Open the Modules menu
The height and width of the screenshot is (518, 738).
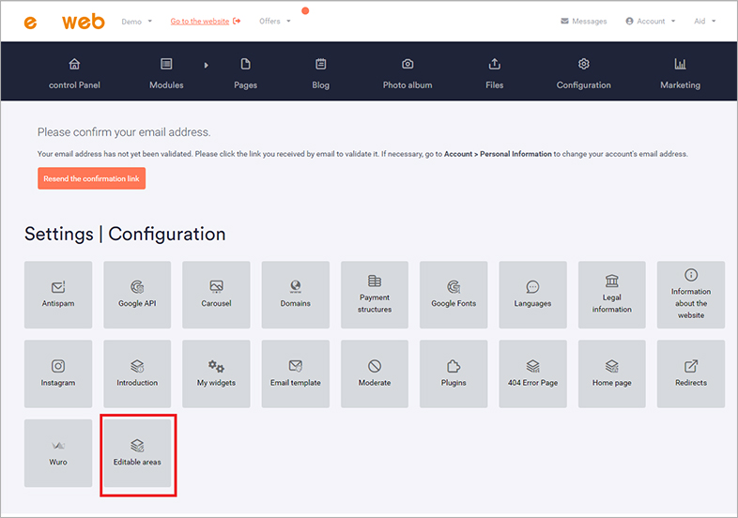[166, 73]
